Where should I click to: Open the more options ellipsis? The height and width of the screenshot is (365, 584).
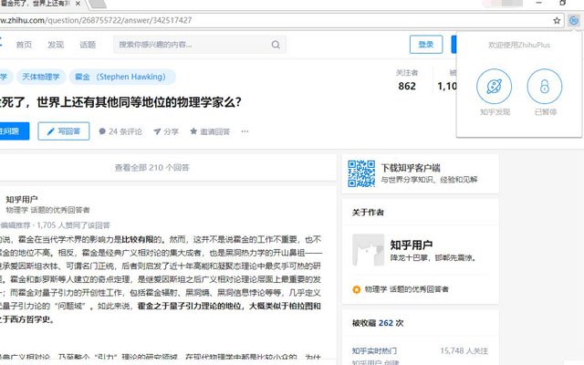245,131
